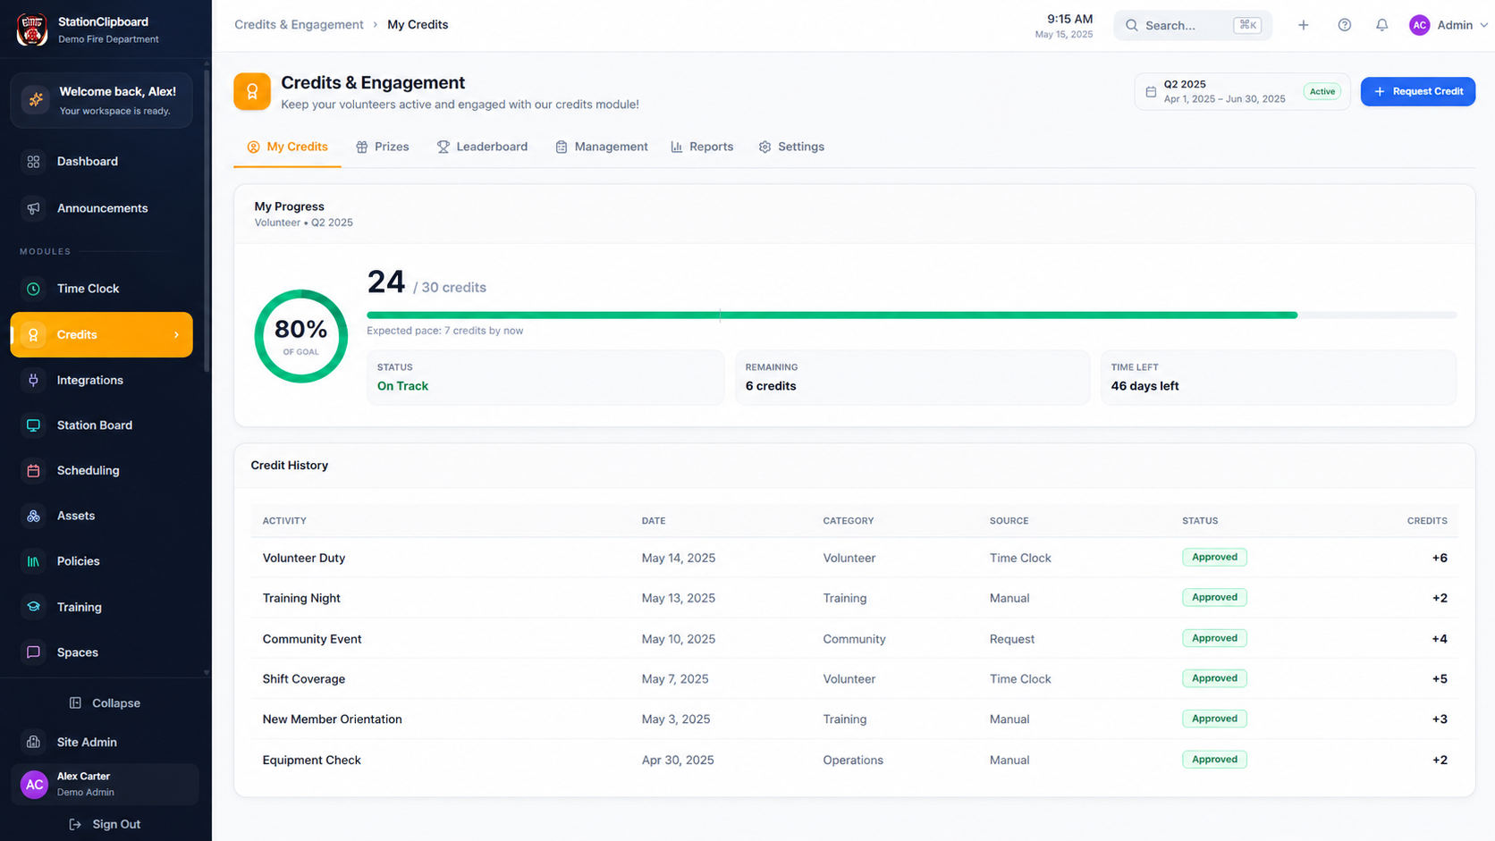The image size is (1495, 841).
Task: Click the Station Board monitor icon
Action: (x=33, y=425)
